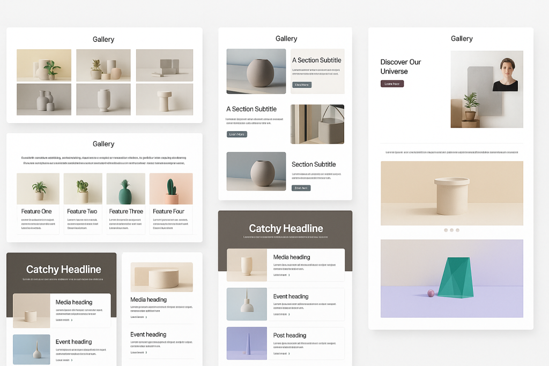Viewport: 549px width, 366px height.
Task: Click the button under the 'Section Subtitle' heading
Action: coord(301,188)
